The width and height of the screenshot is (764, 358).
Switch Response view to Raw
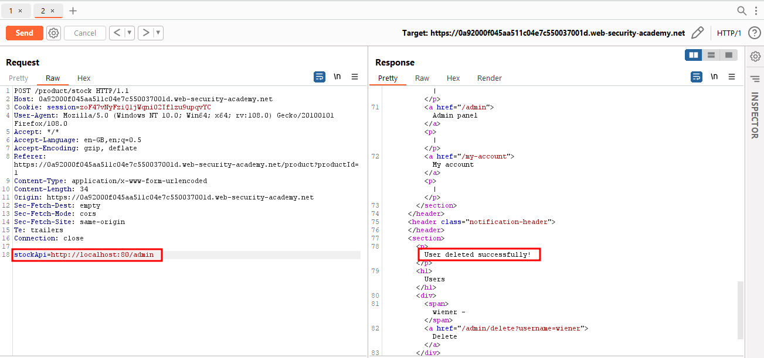coord(422,78)
